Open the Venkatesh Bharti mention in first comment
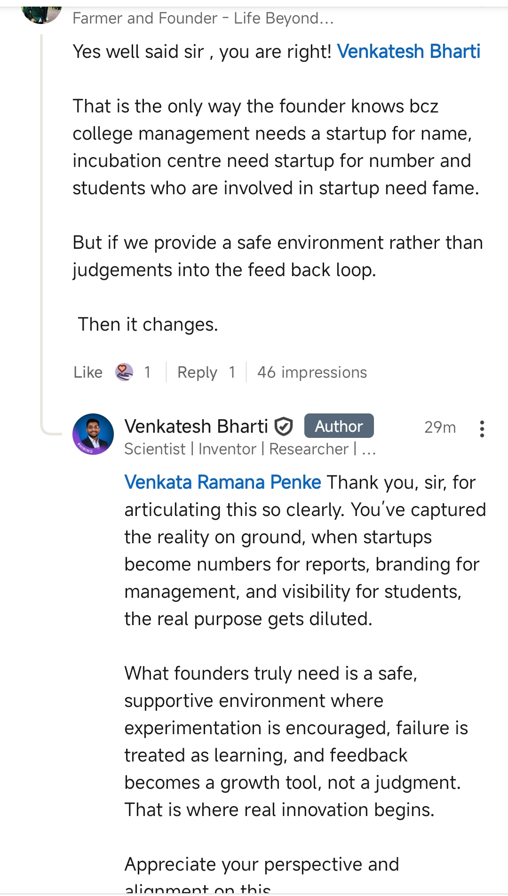The image size is (508, 896). pos(408,51)
